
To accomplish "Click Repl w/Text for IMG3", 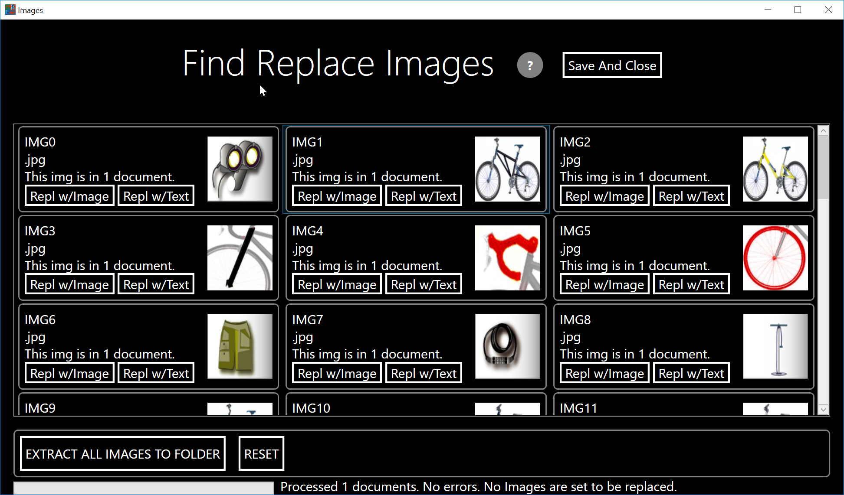I will tap(156, 284).
